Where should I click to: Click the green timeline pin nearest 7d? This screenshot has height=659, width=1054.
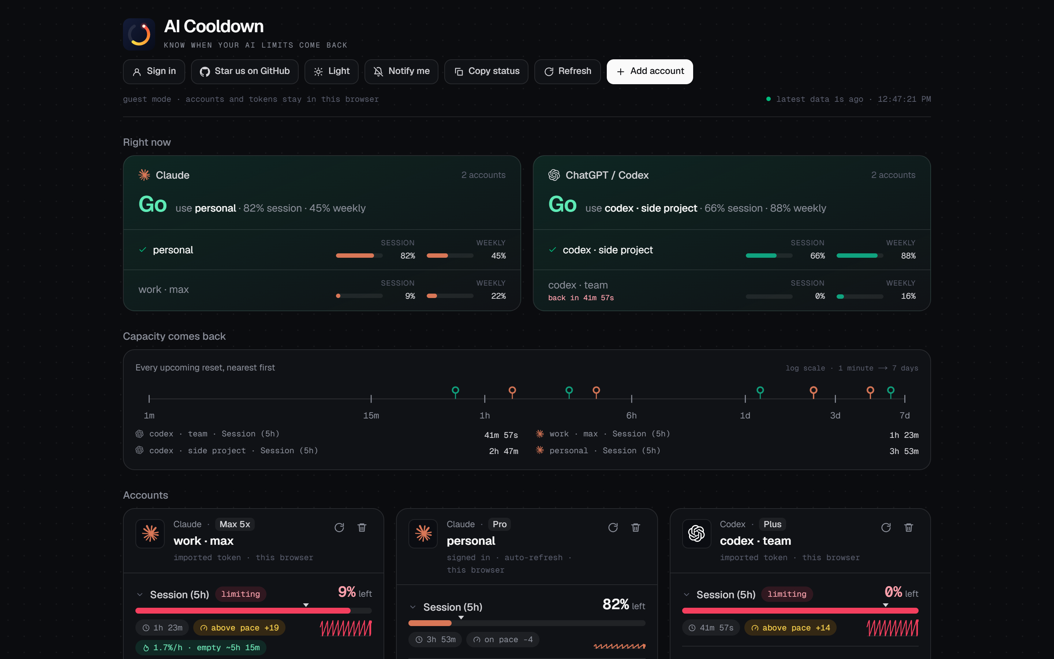[891, 392]
